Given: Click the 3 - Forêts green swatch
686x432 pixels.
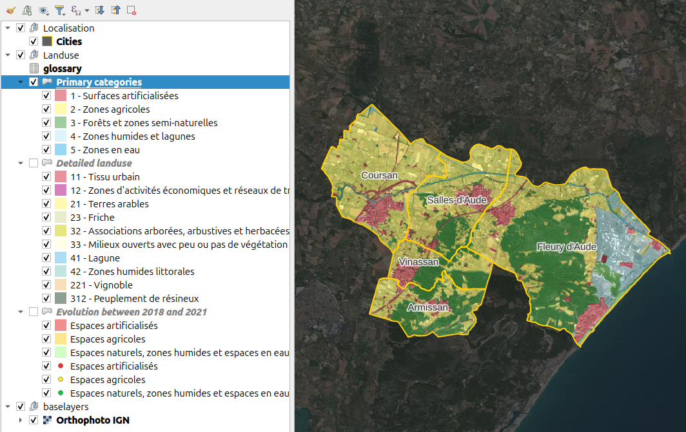Looking at the screenshot, I should click(61, 123).
